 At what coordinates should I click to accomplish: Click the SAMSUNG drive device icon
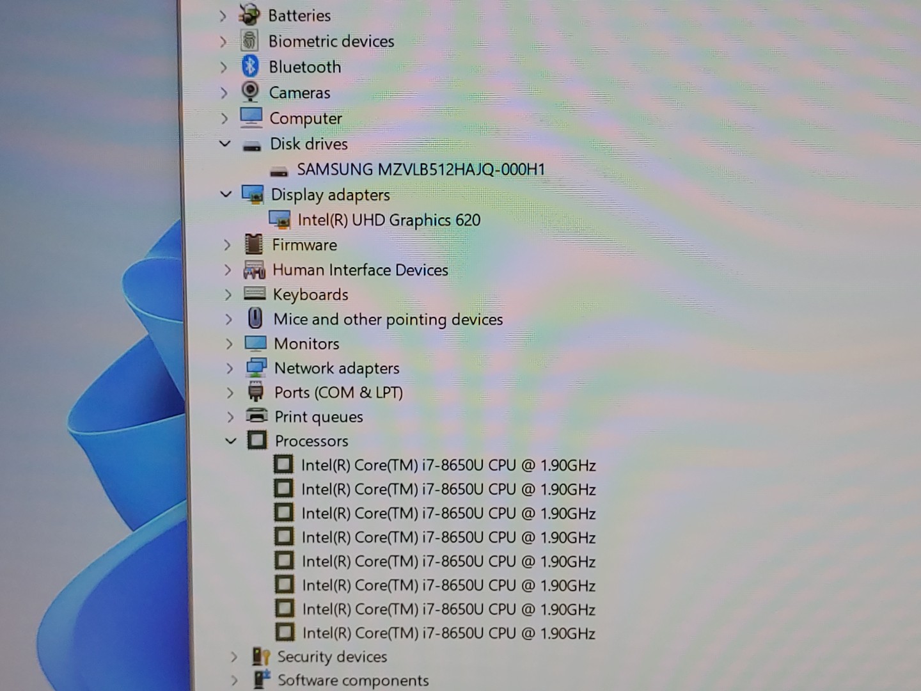coord(279,171)
